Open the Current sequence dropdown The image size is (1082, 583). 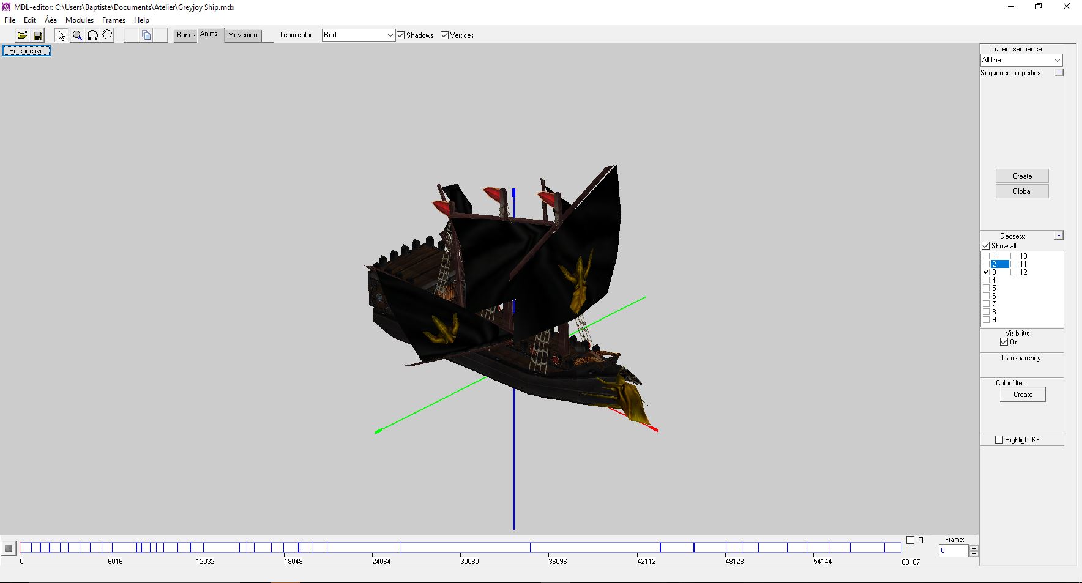click(x=1021, y=60)
